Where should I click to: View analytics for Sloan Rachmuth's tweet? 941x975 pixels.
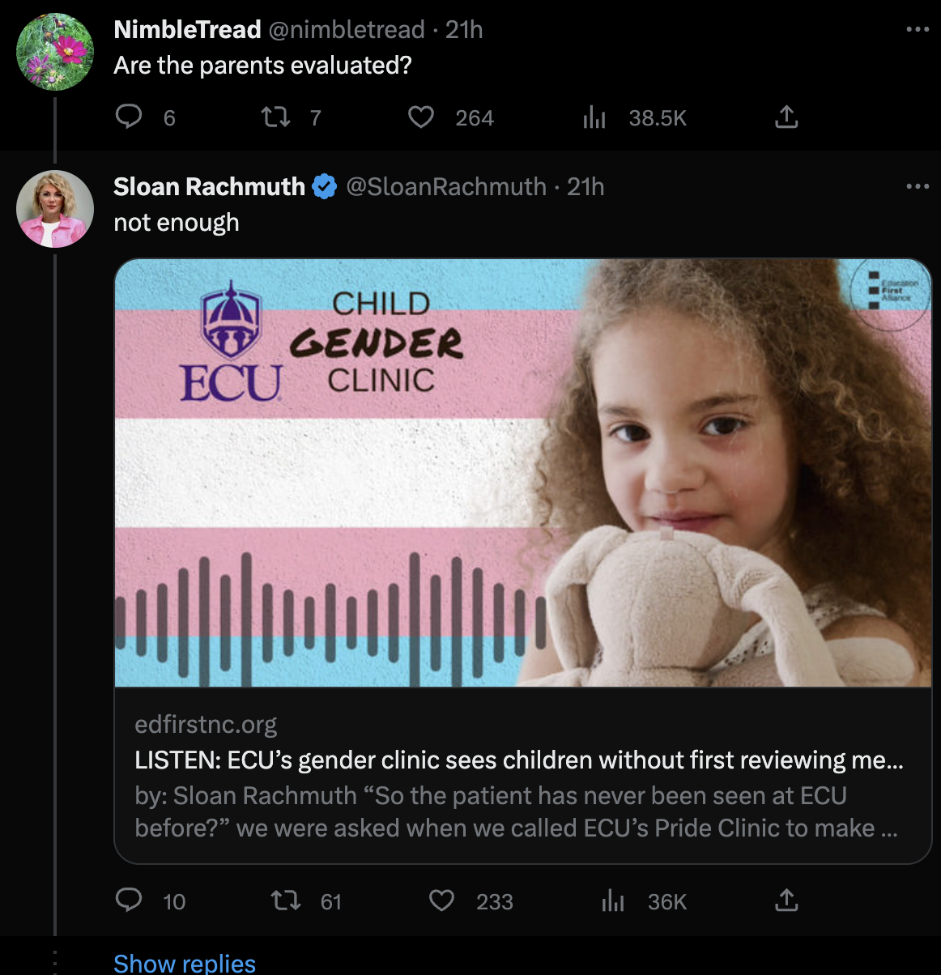(x=613, y=901)
